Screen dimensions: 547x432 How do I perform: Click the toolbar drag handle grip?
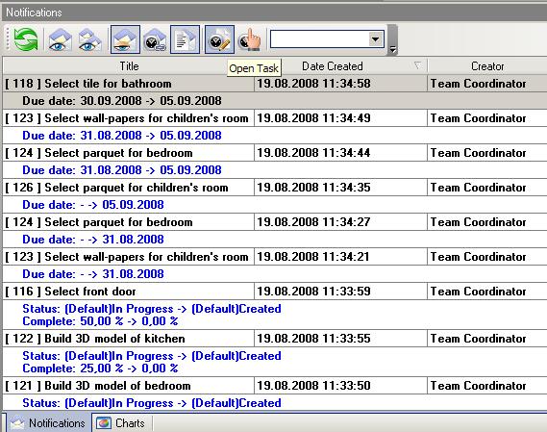coord(8,39)
